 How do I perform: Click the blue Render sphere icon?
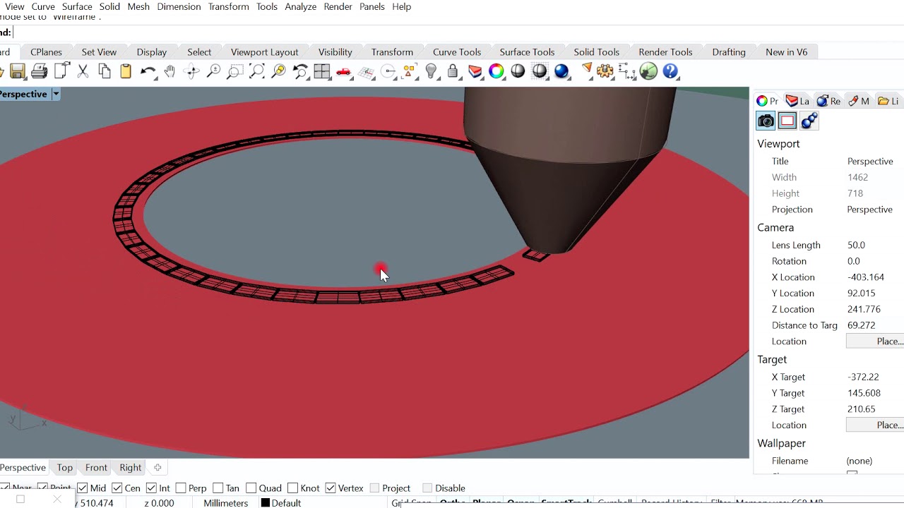pos(561,71)
